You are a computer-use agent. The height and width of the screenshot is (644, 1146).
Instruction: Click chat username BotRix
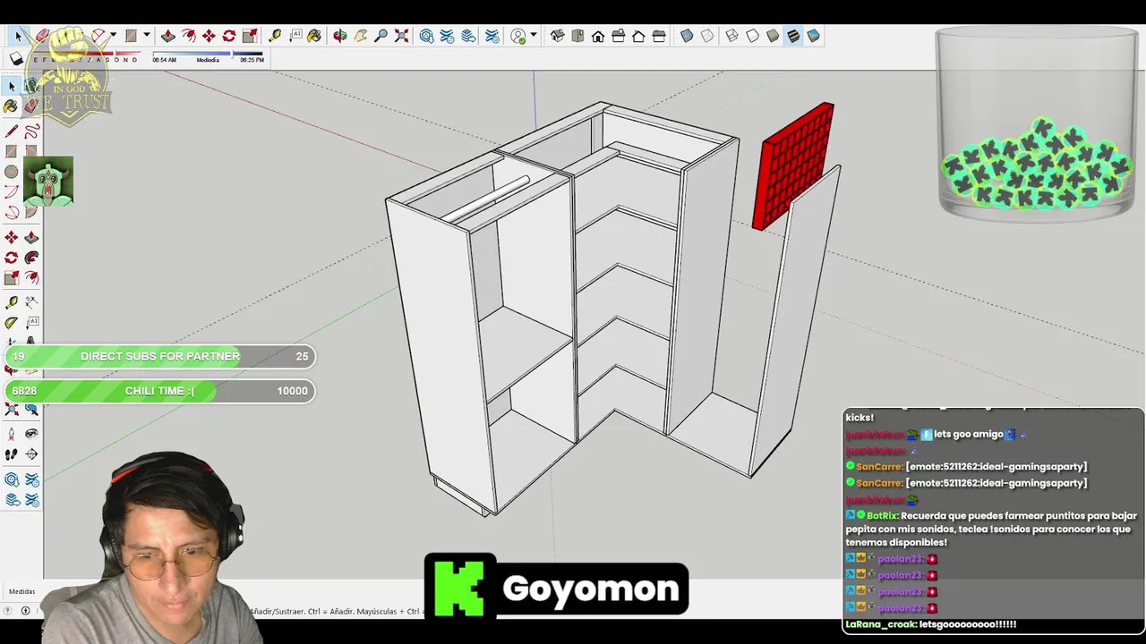click(882, 516)
